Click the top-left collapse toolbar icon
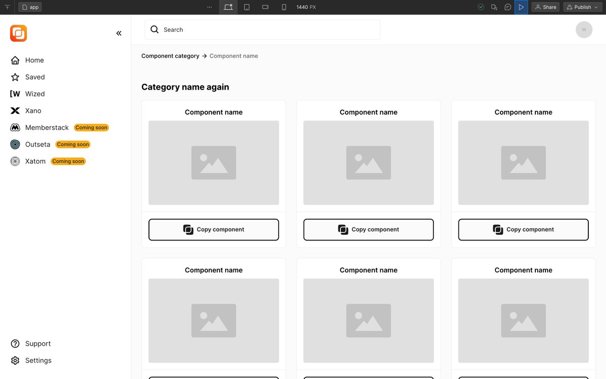 (7, 7)
